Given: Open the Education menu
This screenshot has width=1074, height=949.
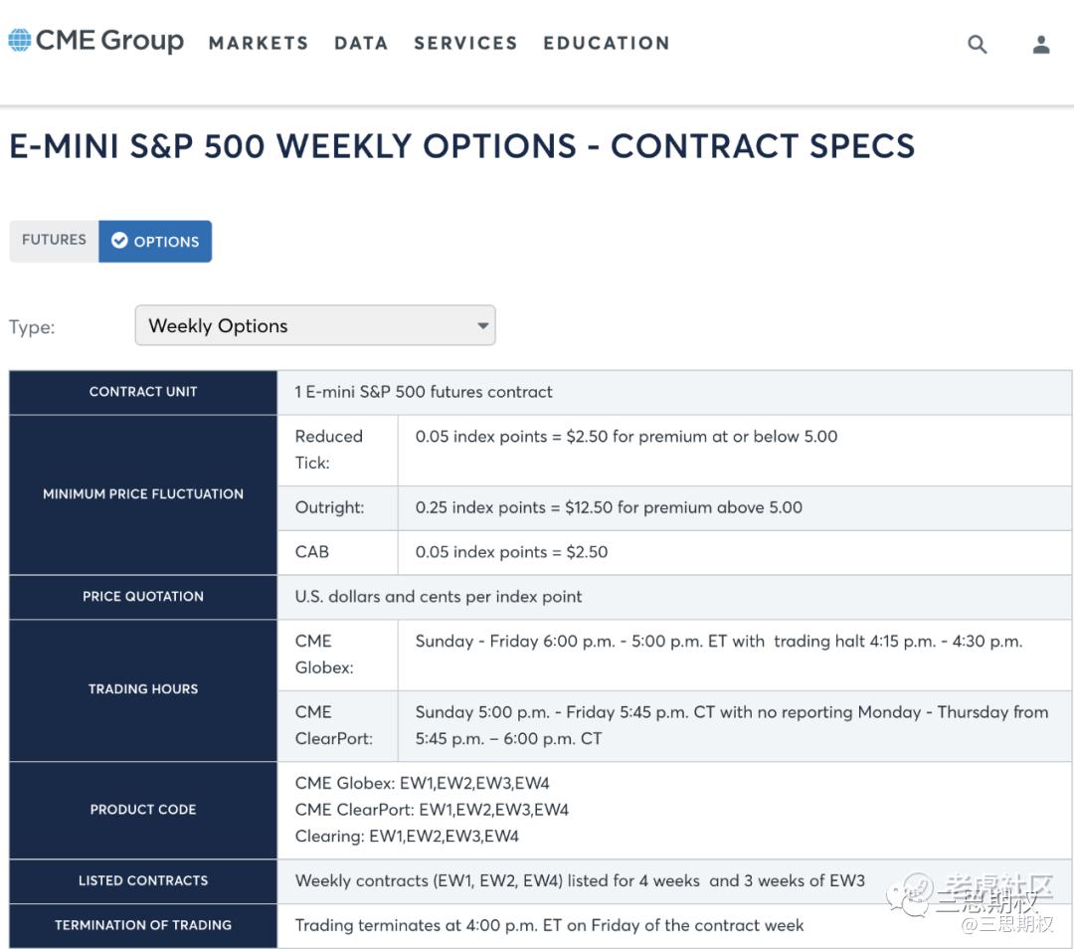Looking at the screenshot, I should 606,43.
